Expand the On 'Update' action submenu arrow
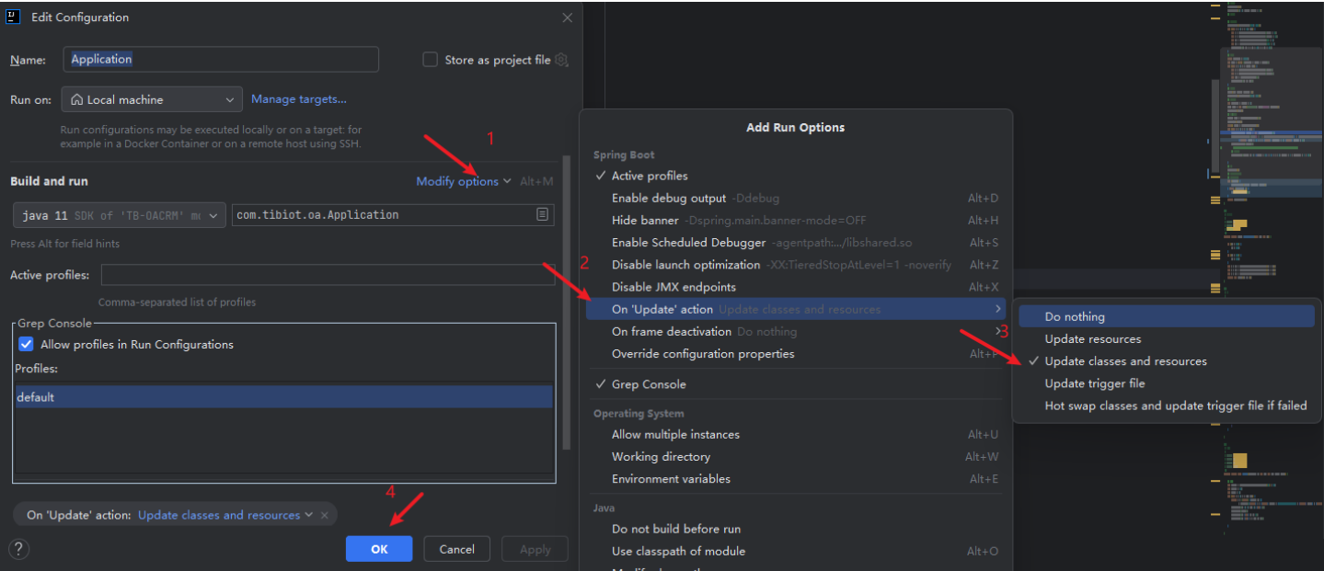 click(997, 309)
